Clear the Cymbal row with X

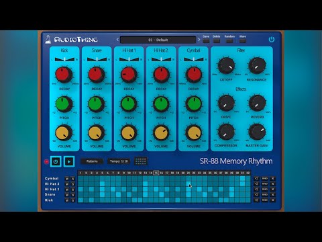pos(272,178)
